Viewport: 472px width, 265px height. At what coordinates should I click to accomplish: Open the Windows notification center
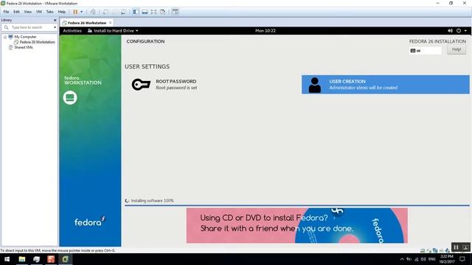(462, 259)
